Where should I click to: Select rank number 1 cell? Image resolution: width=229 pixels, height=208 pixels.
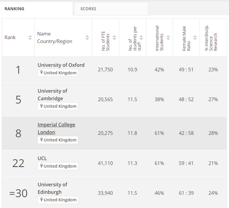click(18, 70)
